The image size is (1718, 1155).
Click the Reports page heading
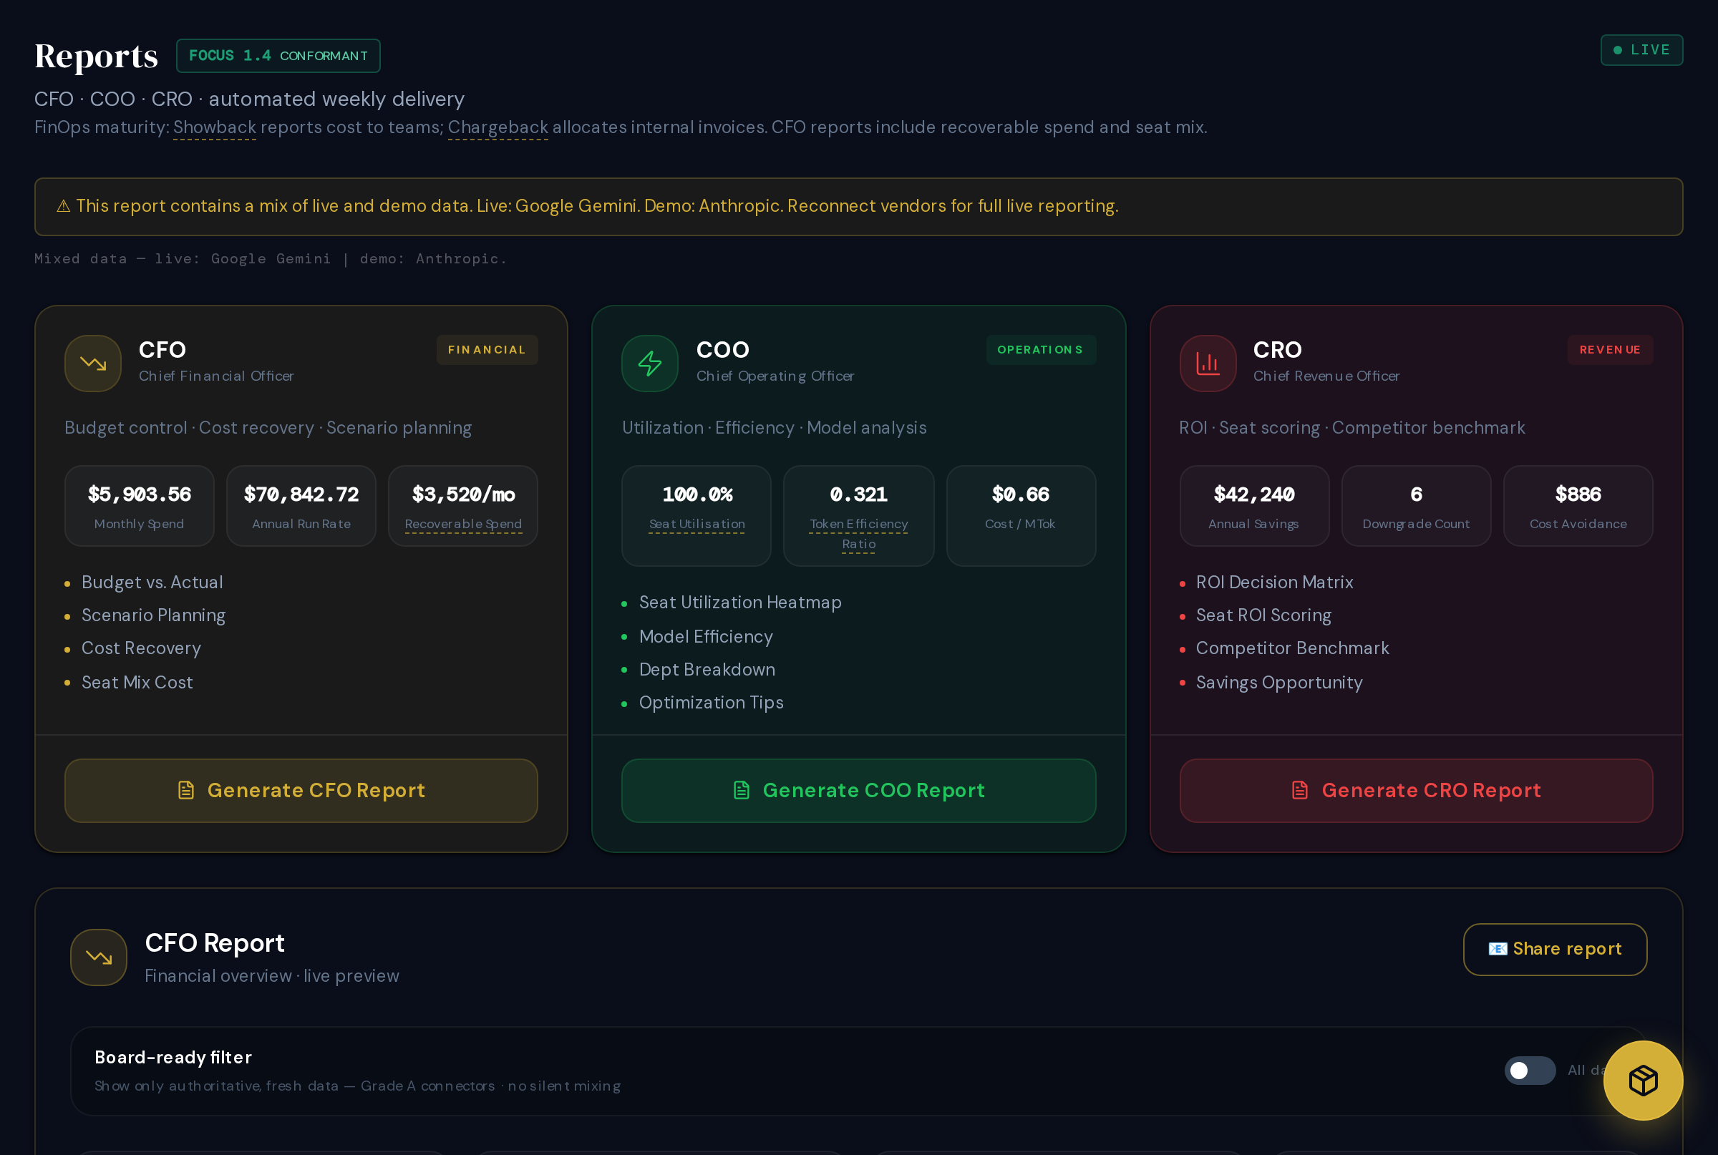(97, 56)
